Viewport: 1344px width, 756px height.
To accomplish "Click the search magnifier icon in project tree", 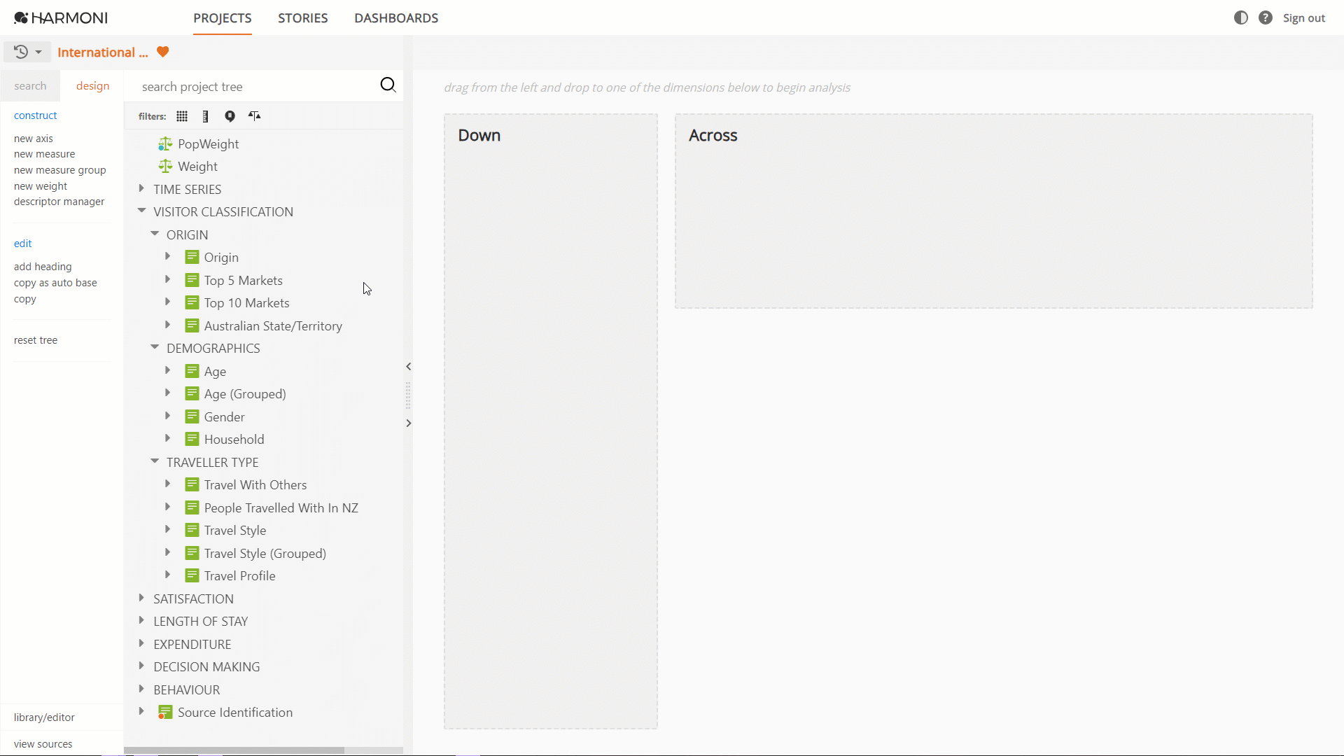I will coord(388,85).
